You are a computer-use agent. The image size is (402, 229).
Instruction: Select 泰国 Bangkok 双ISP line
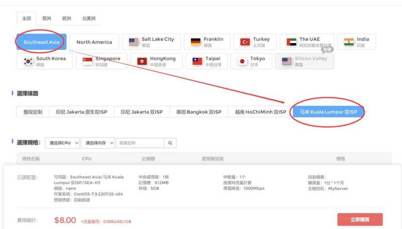click(198, 112)
